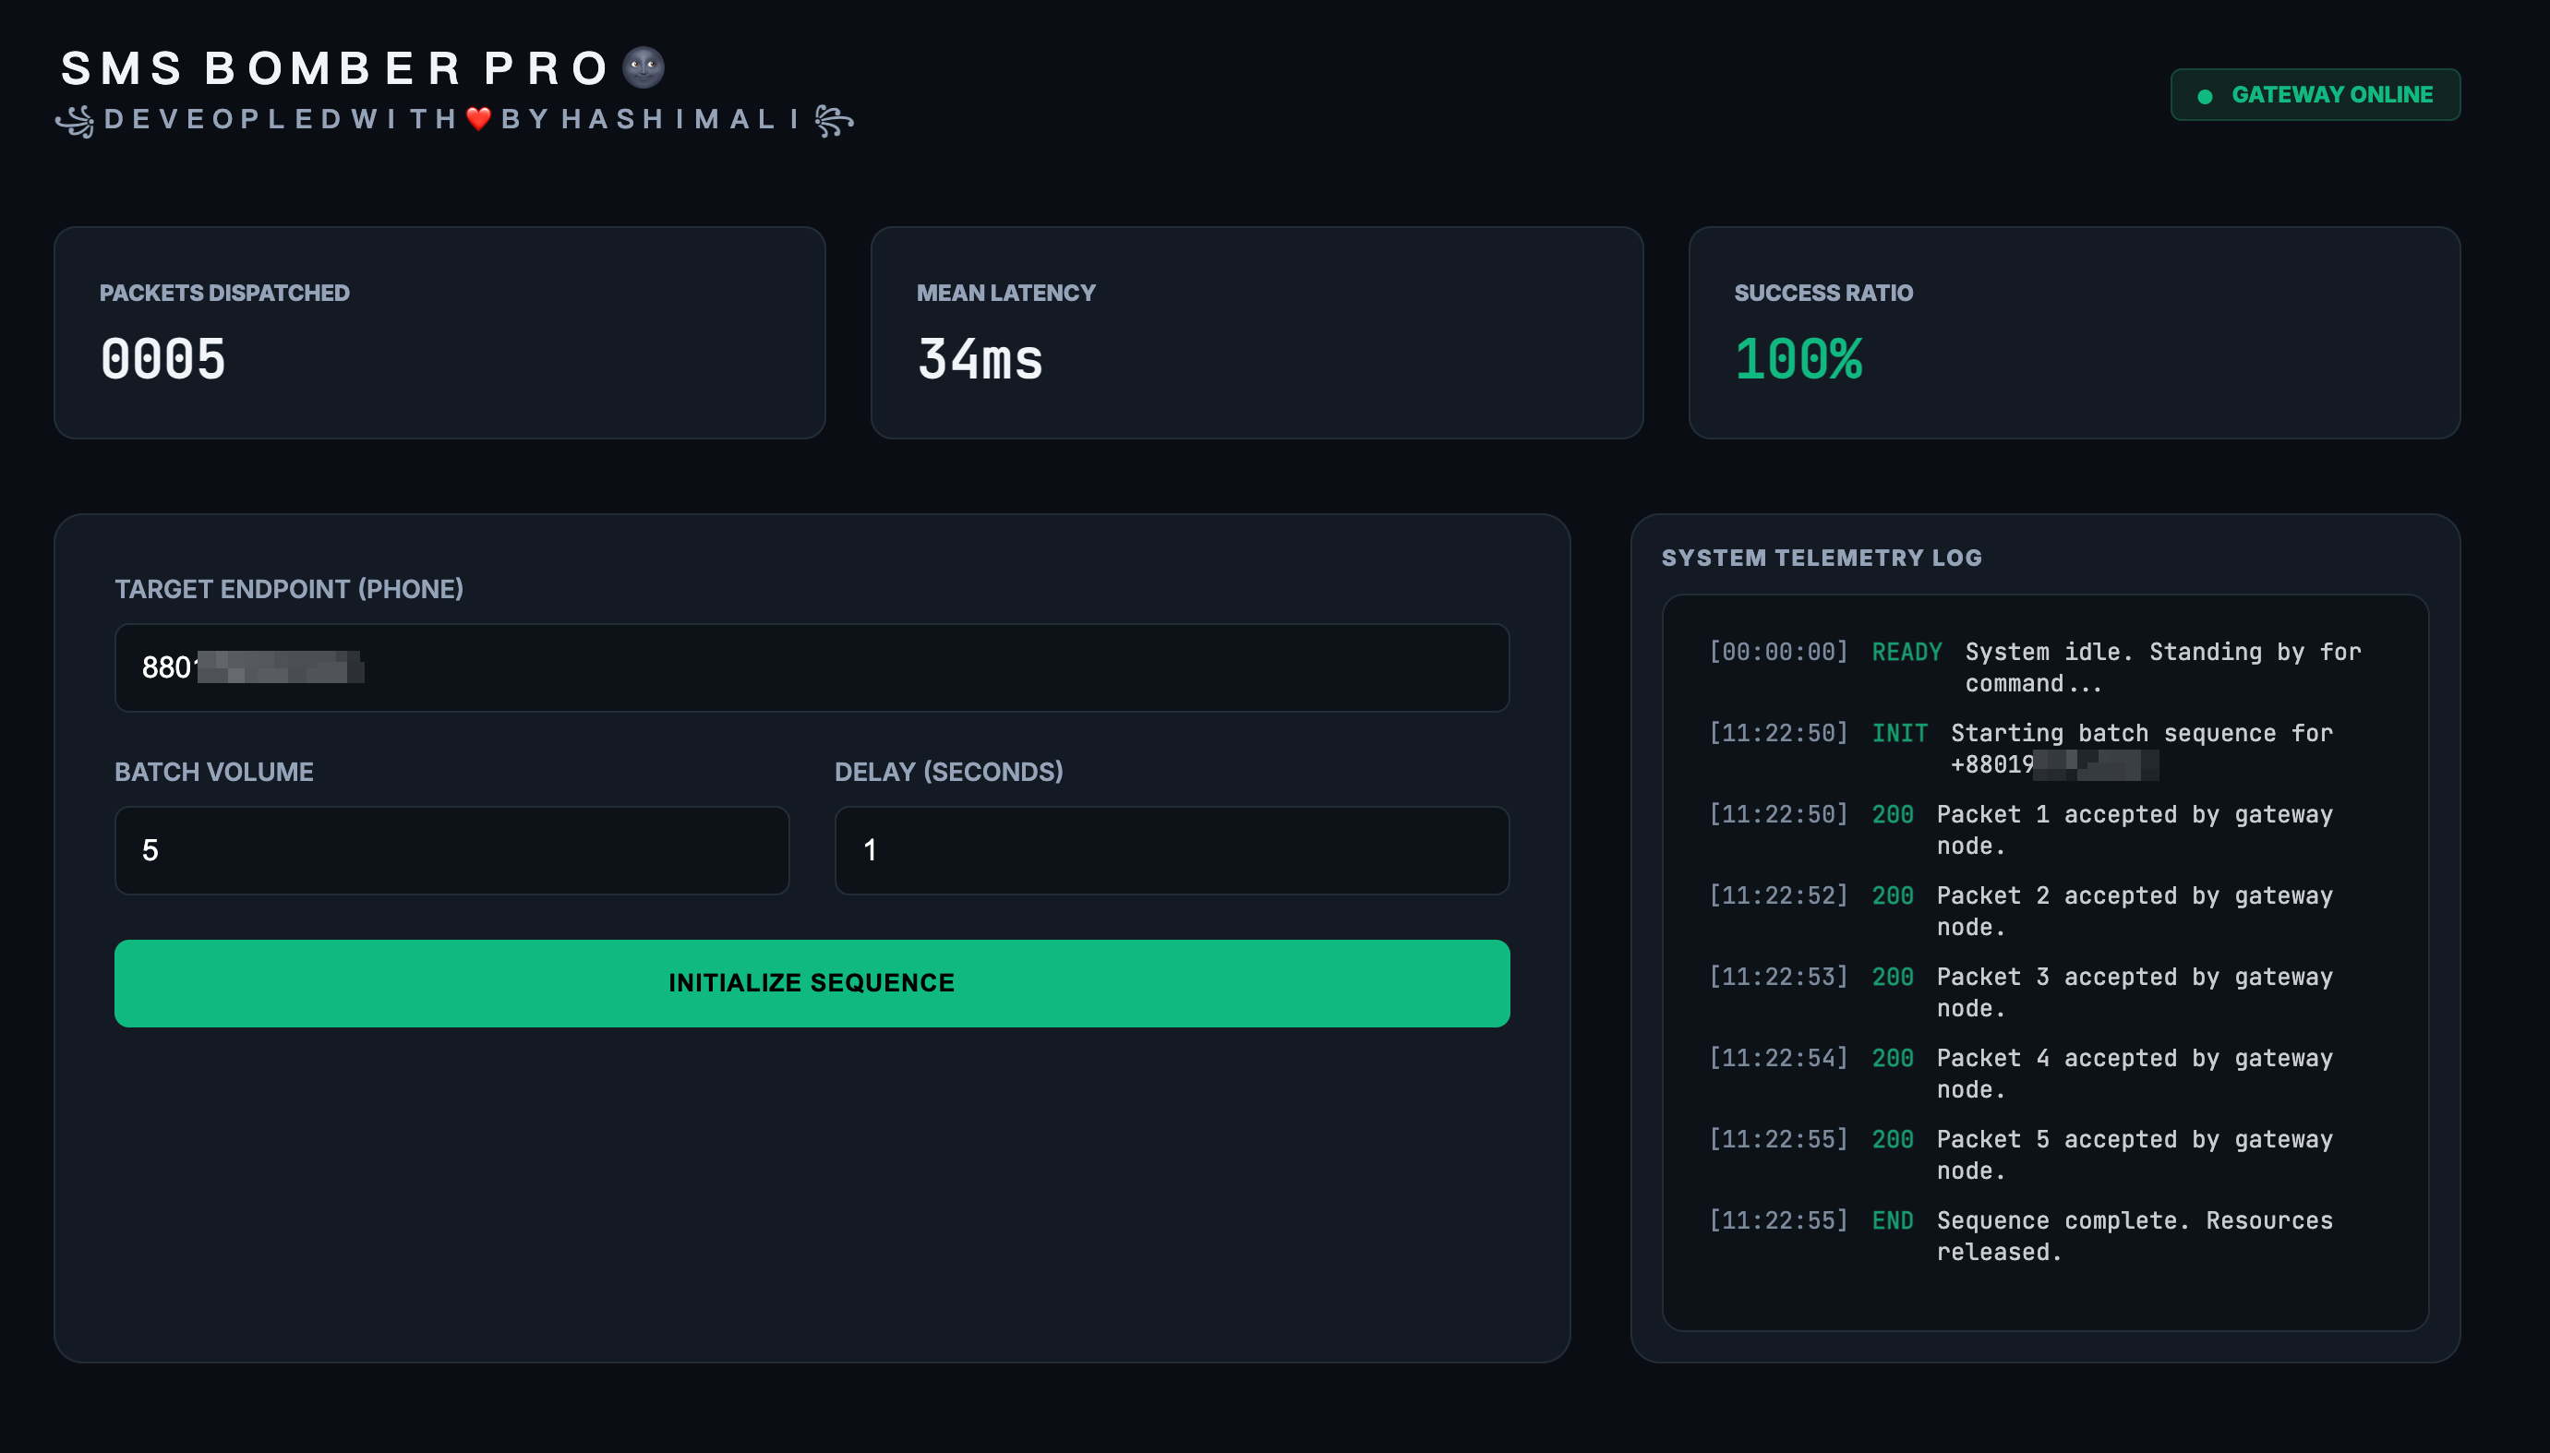This screenshot has height=1453, width=2550.
Task: Click the 100% Success Ratio value
Action: pyautogui.click(x=1798, y=359)
